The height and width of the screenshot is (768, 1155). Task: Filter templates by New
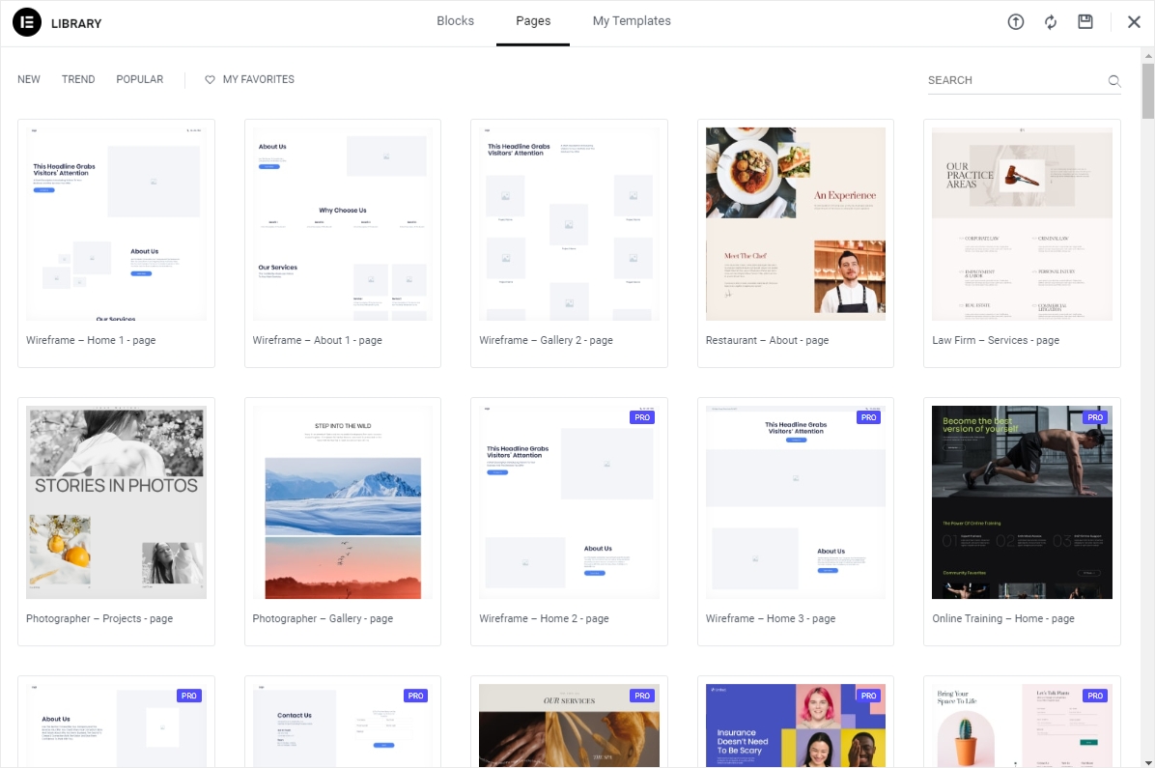29,79
